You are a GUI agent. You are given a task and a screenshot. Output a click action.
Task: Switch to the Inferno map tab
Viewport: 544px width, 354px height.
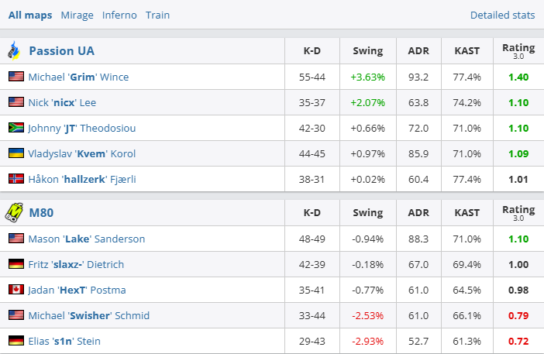(x=119, y=15)
